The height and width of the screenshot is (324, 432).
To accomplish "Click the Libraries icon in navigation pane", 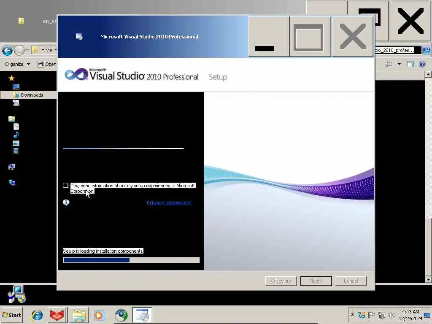I will [11, 119].
